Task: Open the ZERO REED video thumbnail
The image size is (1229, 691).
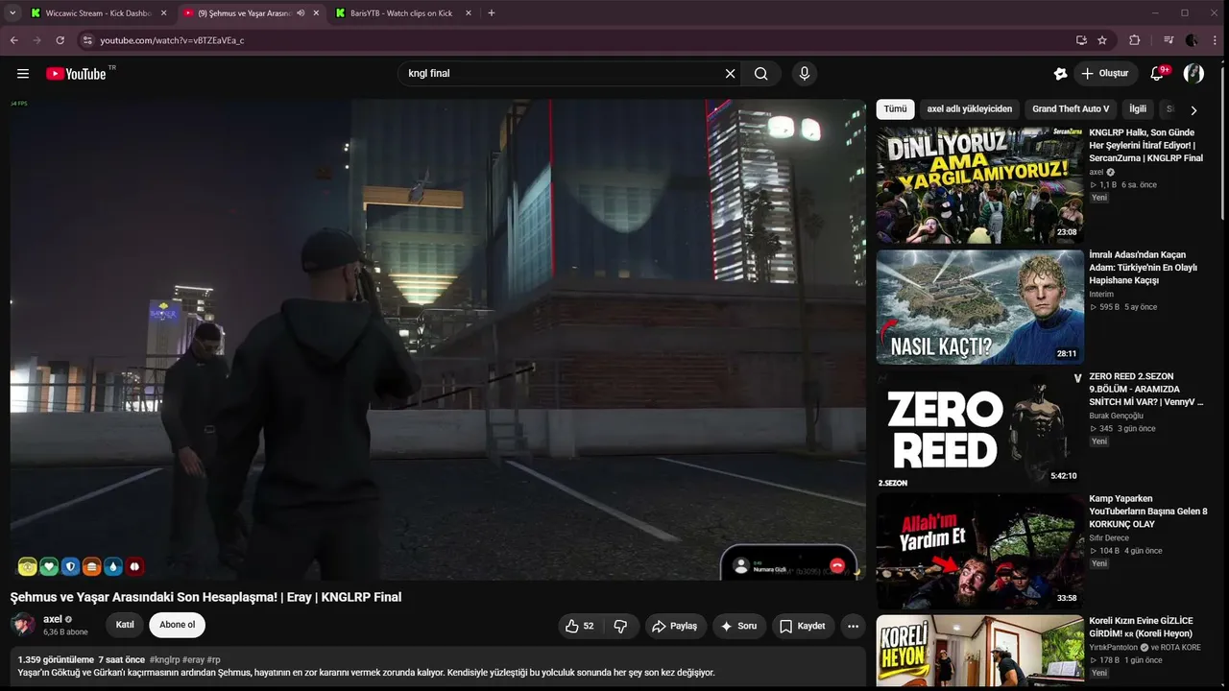Action: (x=980, y=429)
